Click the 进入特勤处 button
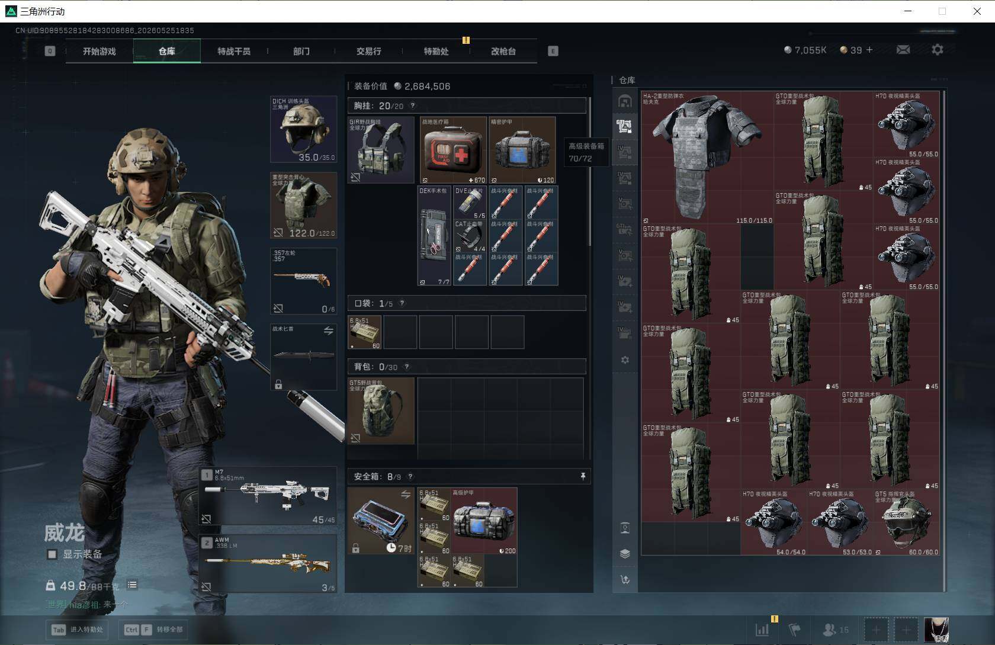995x645 pixels. coord(77,630)
